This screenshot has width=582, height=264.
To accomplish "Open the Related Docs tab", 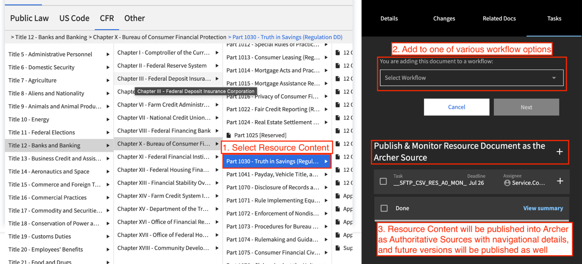I will (499, 18).
